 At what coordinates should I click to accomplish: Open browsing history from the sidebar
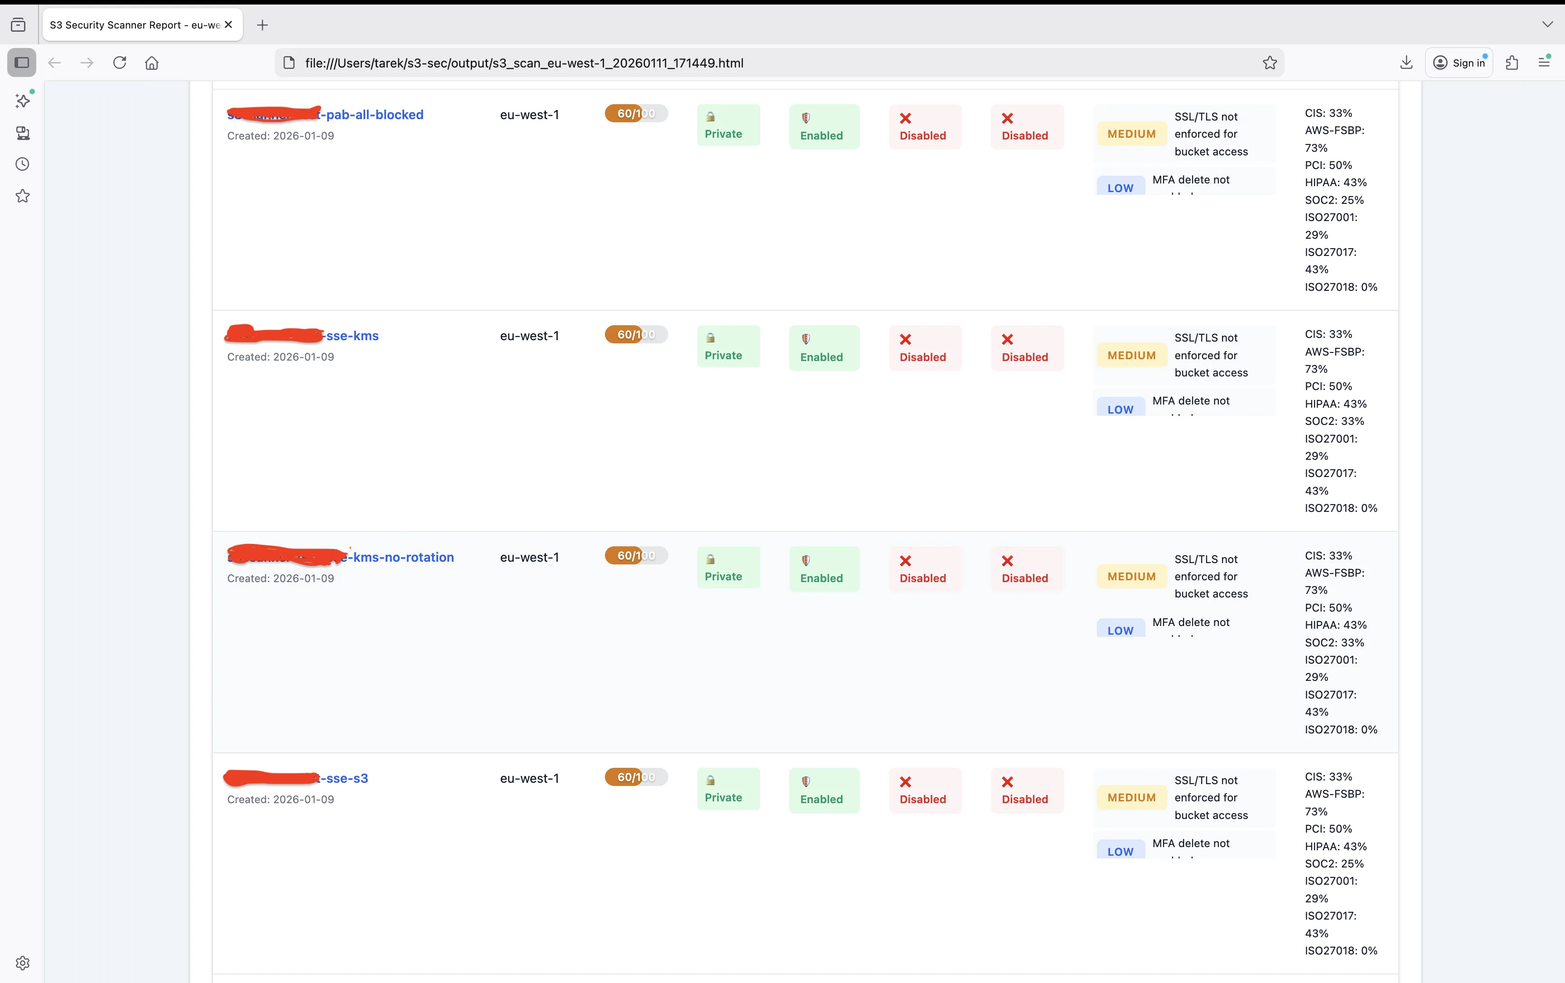(x=23, y=164)
